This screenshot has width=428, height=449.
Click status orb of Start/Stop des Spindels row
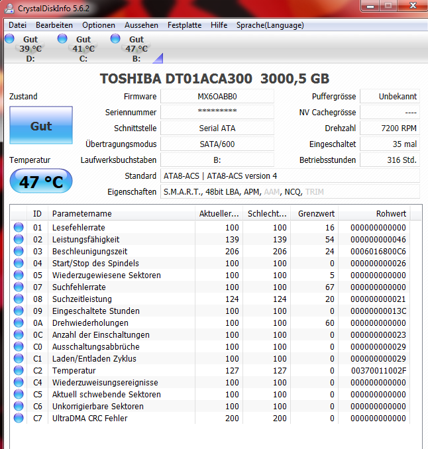click(19, 263)
